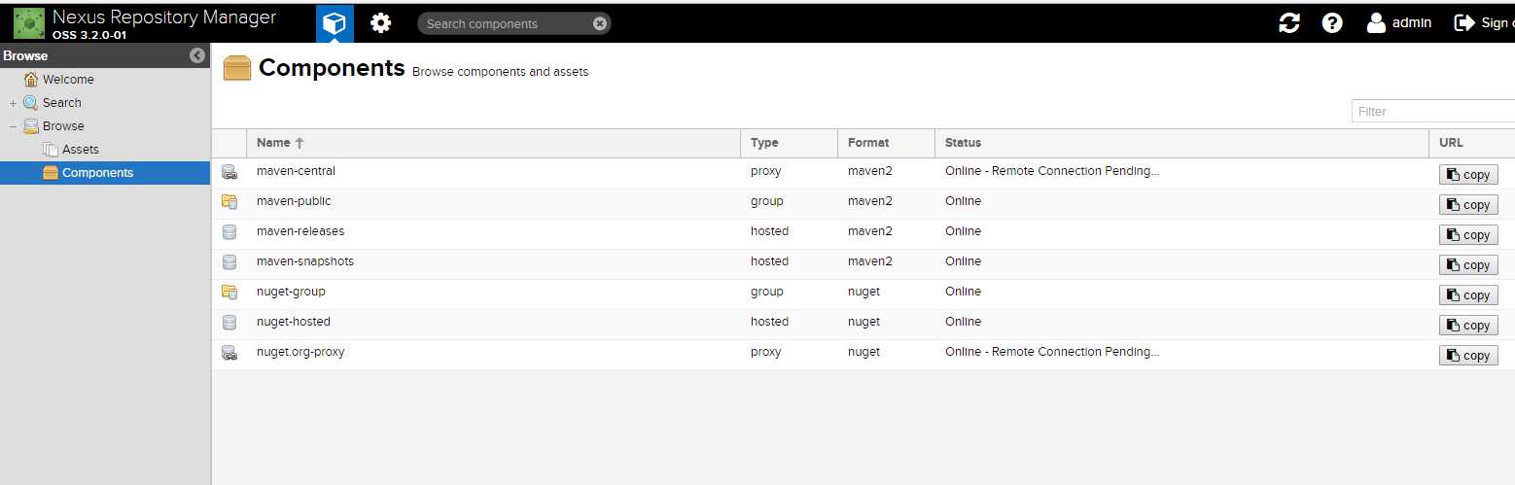The width and height of the screenshot is (1515, 485).
Task: Click the maven-snapshots hosted repository icon
Action: [229, 262]
